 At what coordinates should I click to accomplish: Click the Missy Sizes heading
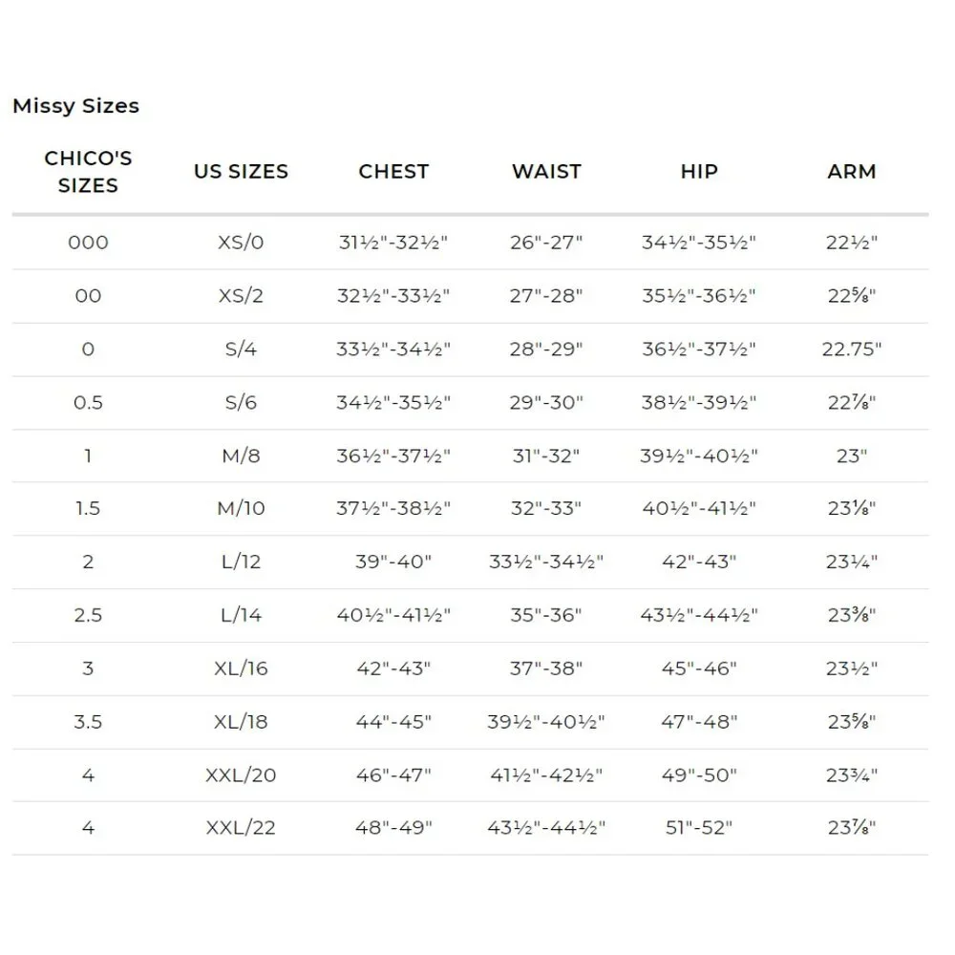click(x=76, y=106)
